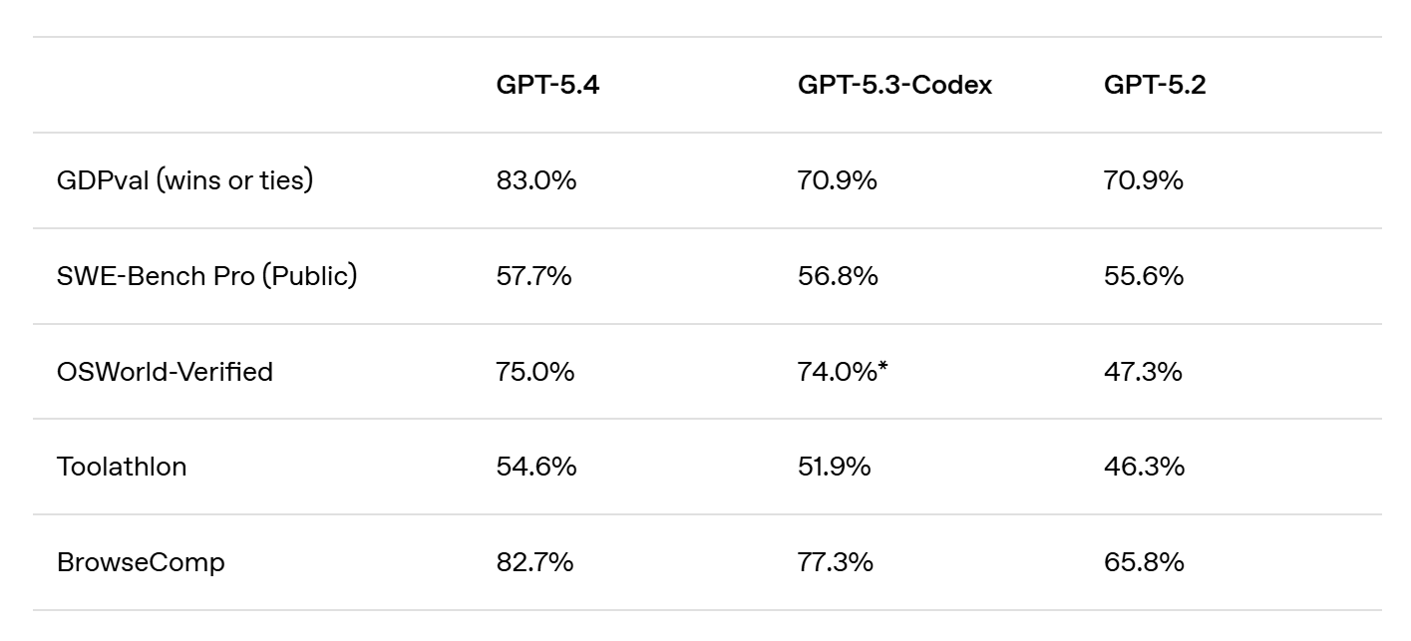Click the 57.7% SWE-Bench Pro value

pos(533,276)
